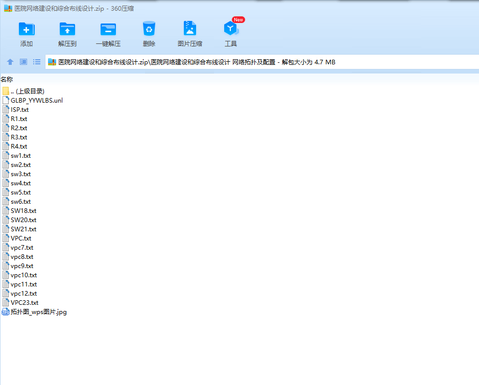Select the file sw4.txt
Image resolution: width=479 pixels, height=385 pixels.
[16, 183]
